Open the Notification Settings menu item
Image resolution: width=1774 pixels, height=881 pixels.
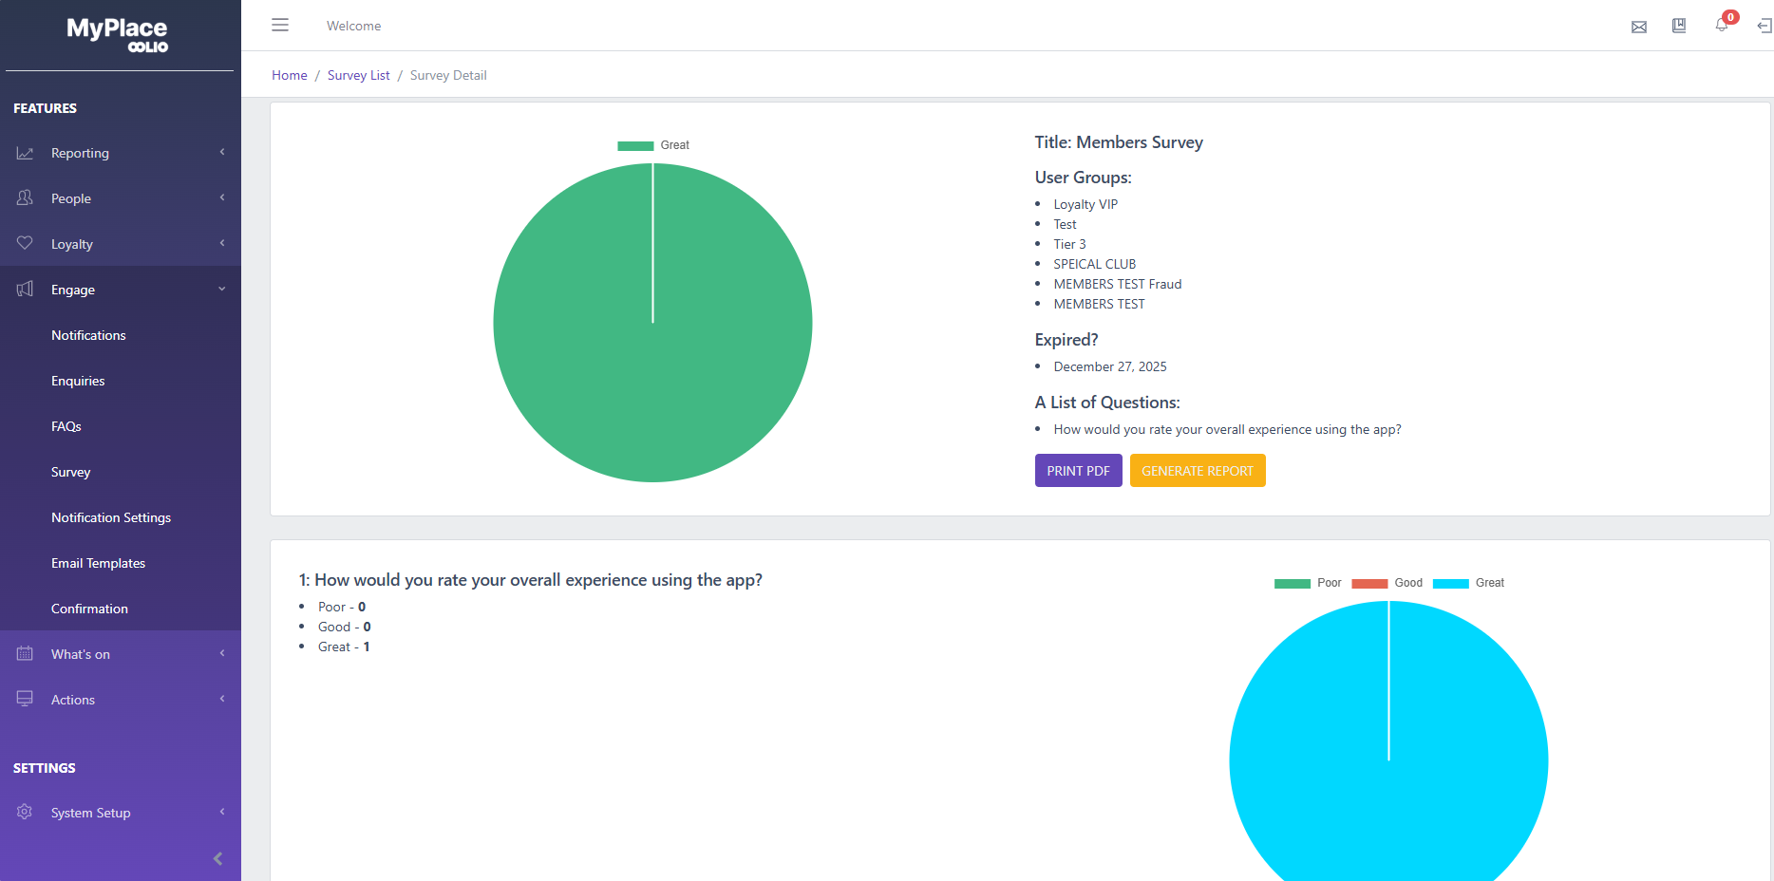[111, 517]
